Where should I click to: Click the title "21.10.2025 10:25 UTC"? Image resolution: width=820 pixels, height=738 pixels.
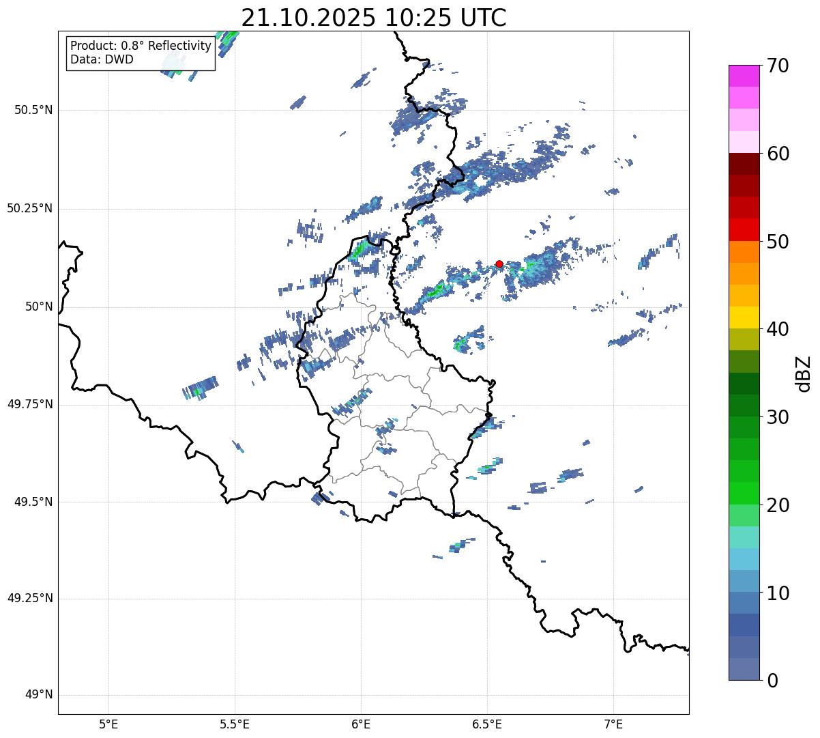pyautogui.click(x=374, y=18)
